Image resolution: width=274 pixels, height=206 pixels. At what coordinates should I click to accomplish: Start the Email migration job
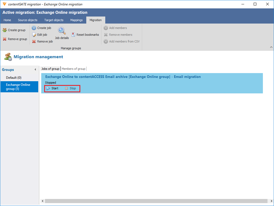click(52, 88)
